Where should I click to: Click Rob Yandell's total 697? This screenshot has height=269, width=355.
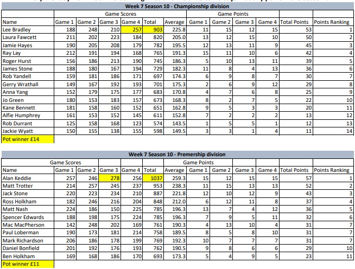153,76
